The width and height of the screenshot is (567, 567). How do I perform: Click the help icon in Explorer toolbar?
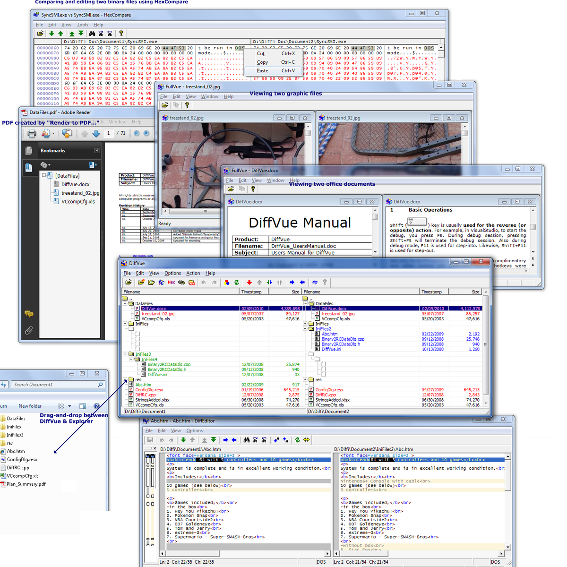click(x=97, y=406)
